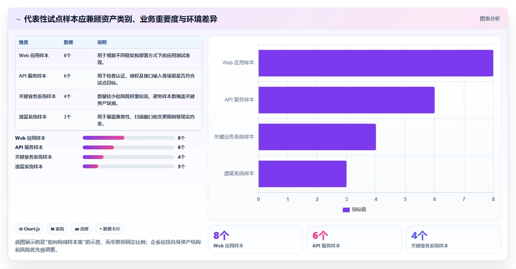Click description starting 用于检查认证
The width and height of the screenshot is (516, 269).
[146, 80]
